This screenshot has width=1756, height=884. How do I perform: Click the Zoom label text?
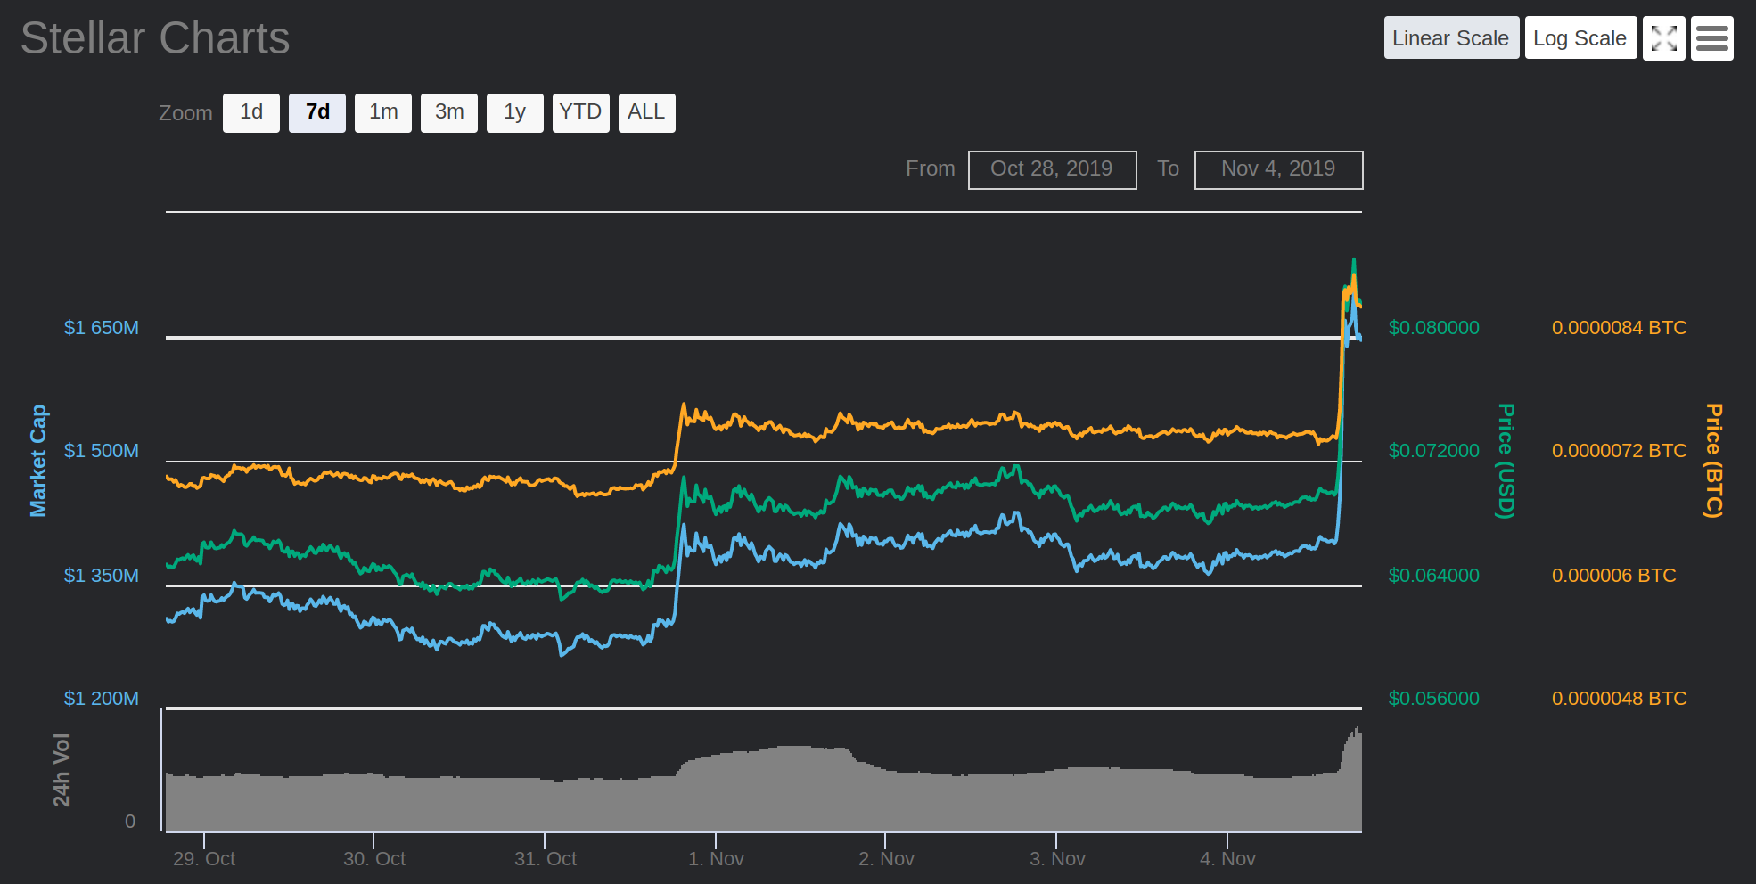(185, 113)
